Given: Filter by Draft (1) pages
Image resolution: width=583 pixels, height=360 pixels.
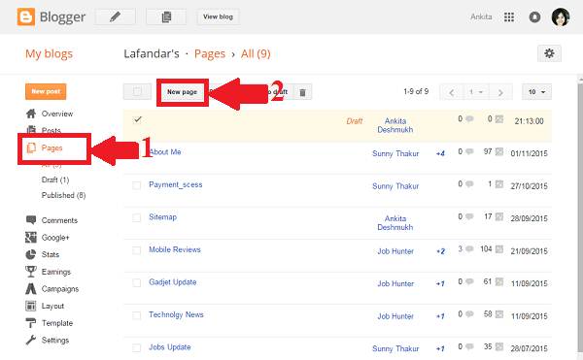Looking at the screenshot, I should 55,180.
